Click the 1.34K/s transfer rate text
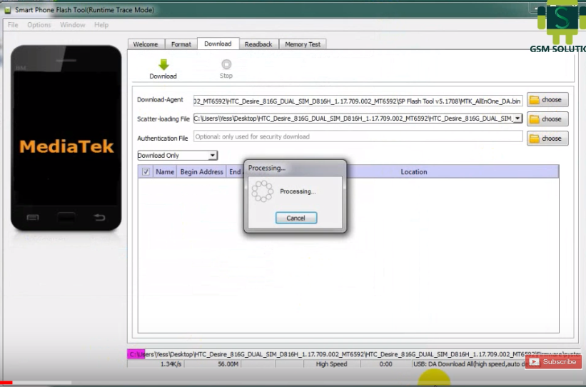586x387 pixels. pos(171,364)
